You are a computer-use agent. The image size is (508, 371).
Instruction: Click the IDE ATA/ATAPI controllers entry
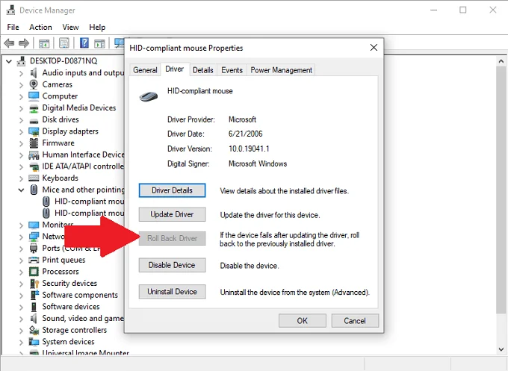83,166
